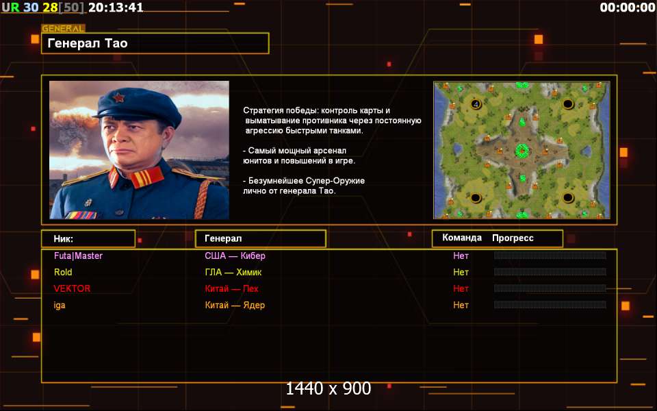Select player name Futa|Master
The width and height of the screenshot is (657, 411).
tap(78, 256)
